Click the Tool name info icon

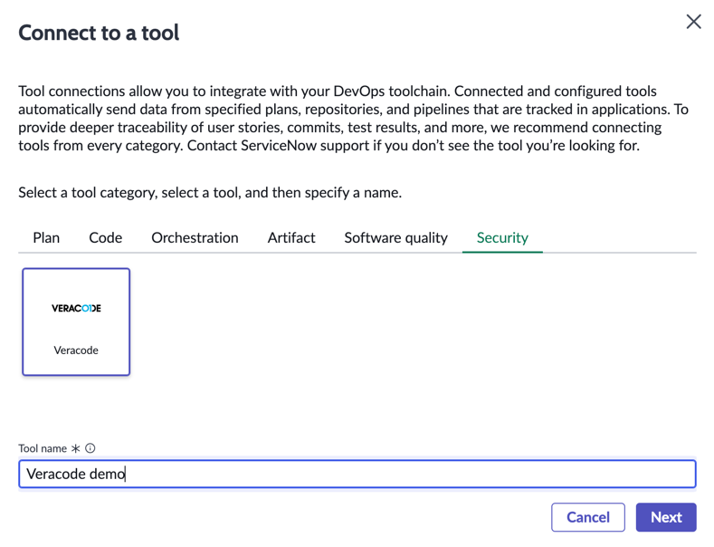[90, 448]
